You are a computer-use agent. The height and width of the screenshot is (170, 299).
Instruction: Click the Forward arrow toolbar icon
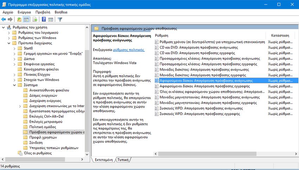(x=10, y=19)
